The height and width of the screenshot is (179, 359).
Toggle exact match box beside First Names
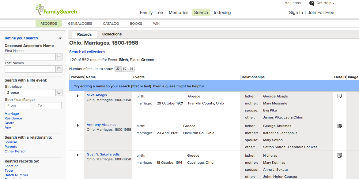click(x=59, y=57)
